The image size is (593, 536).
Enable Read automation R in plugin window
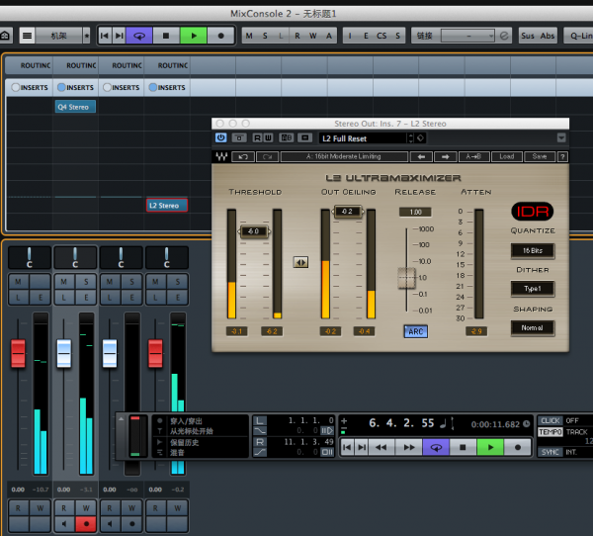coord(257,137)
